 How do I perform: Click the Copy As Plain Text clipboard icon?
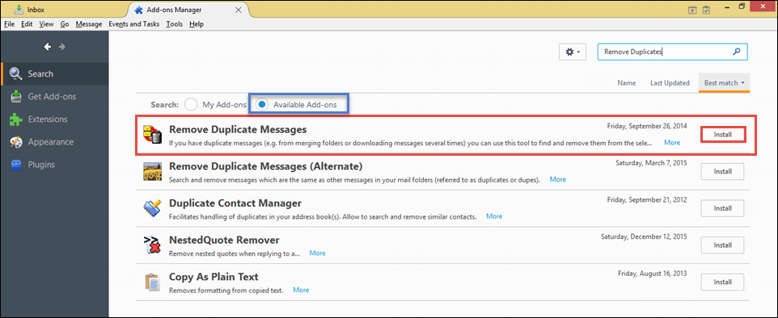(152, 282)
